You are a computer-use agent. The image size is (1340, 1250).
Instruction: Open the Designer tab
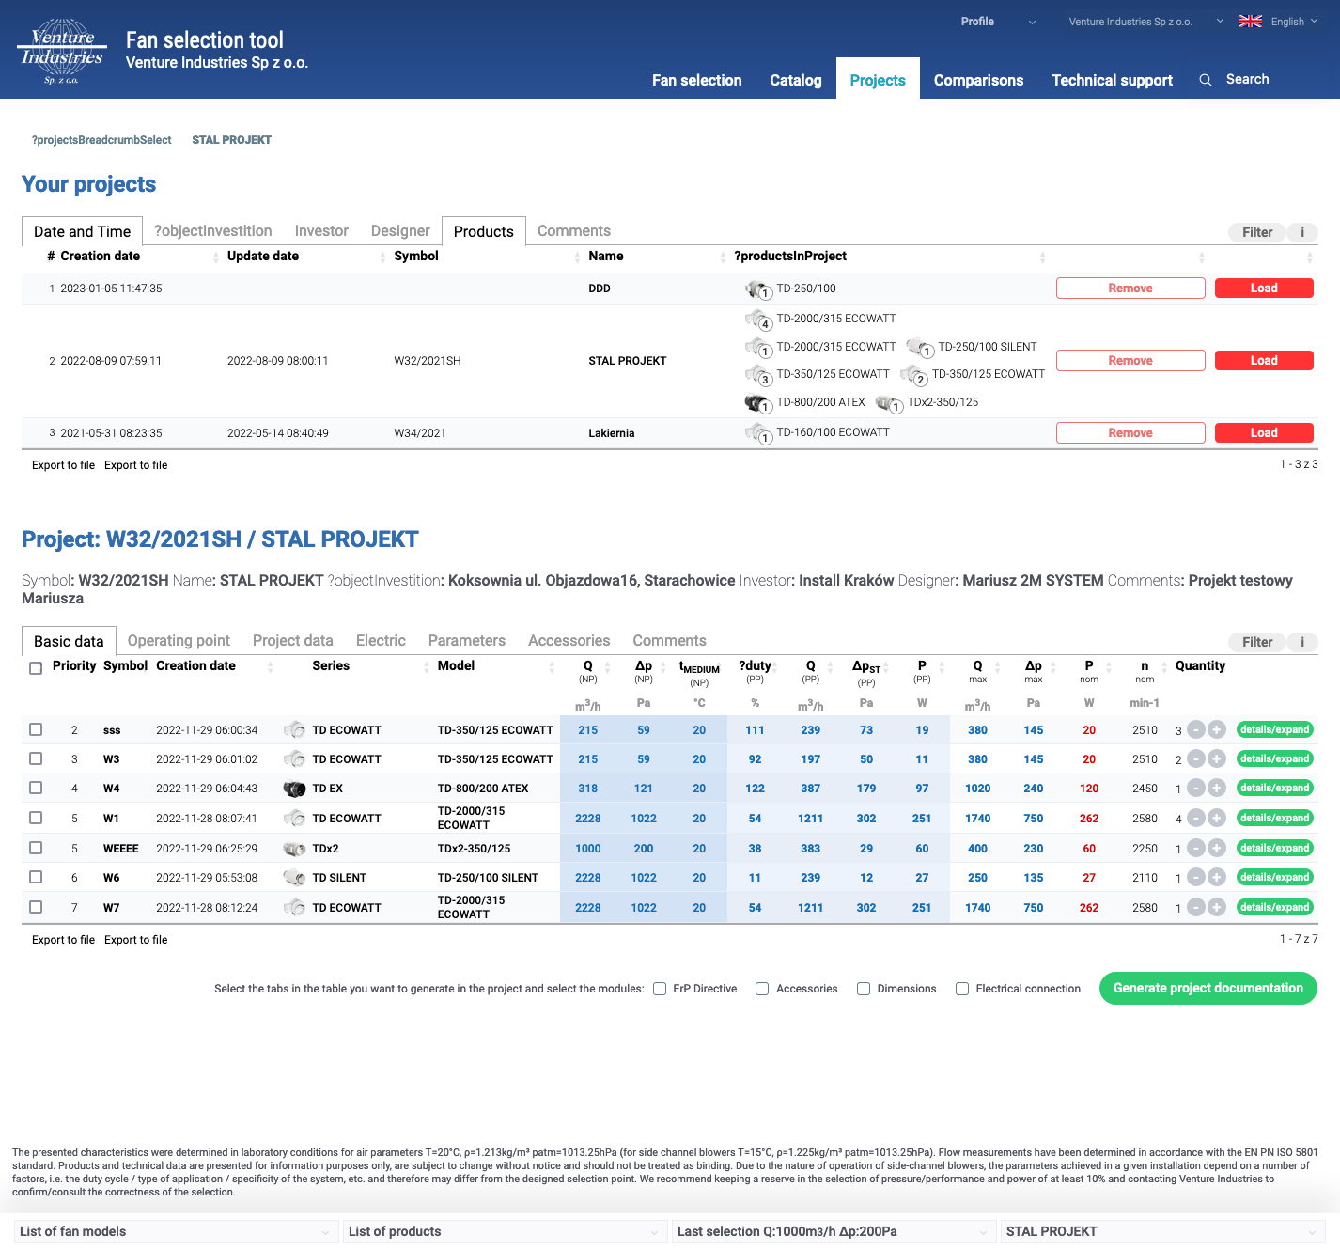[400, 231]
